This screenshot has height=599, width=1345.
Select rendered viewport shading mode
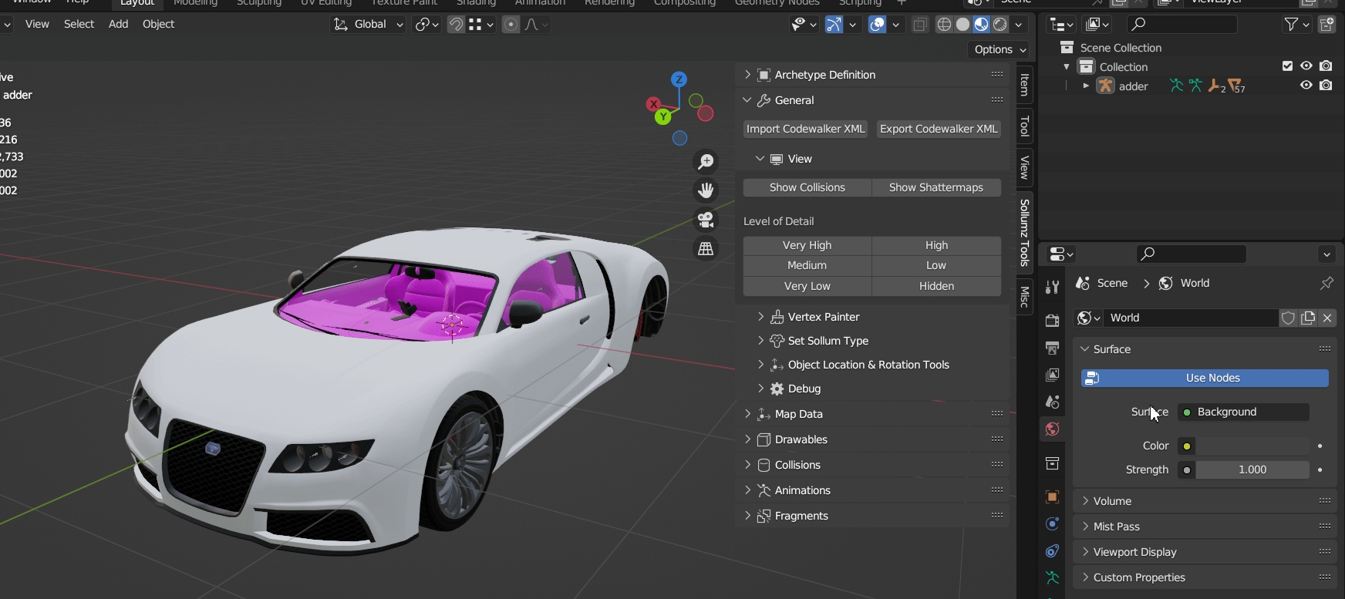1000,25
